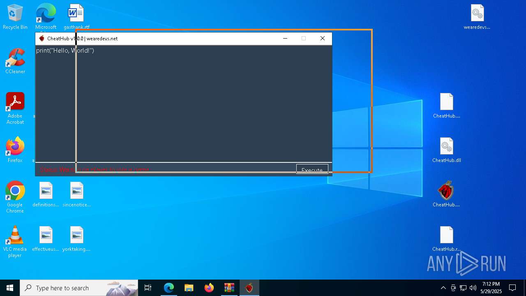The image size is (526, 296).
Task: Select the Recycle Bin desktop icon
Action: (x=15, y=17)
